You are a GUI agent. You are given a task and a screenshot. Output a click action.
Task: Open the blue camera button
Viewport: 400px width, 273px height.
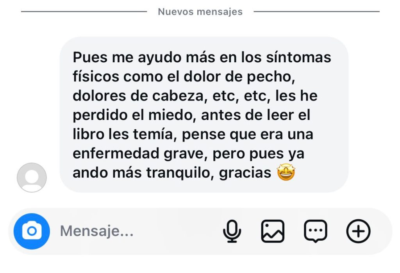32,231
